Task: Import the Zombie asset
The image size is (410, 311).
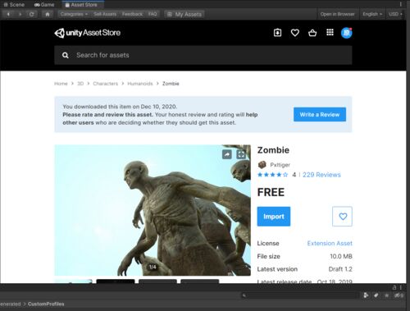Action: [274, 217]
